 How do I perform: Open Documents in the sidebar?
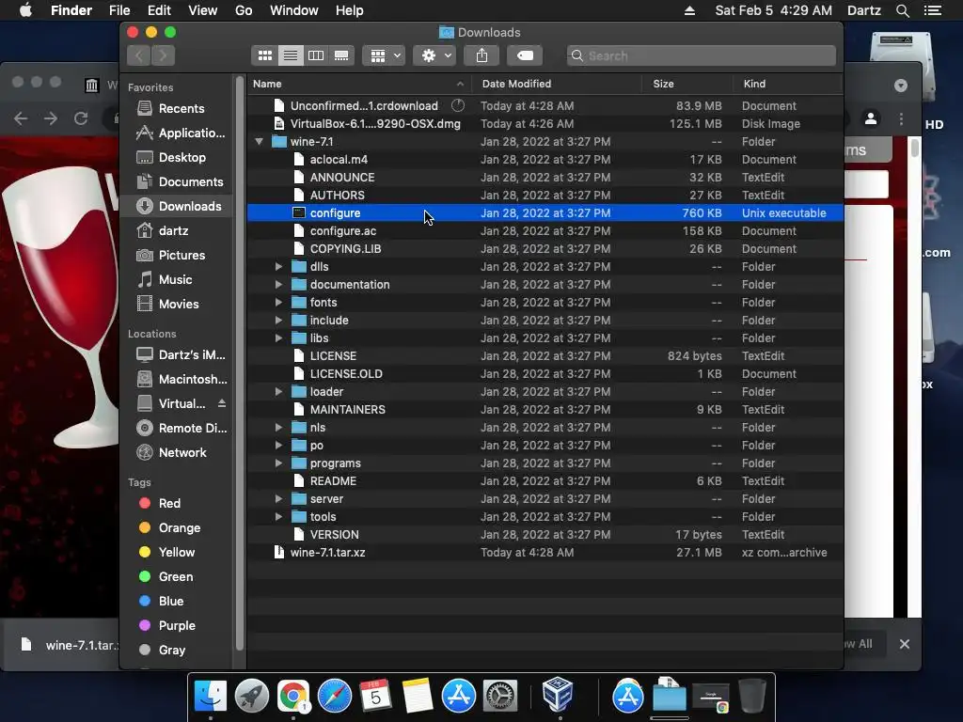tap(178, 182)
